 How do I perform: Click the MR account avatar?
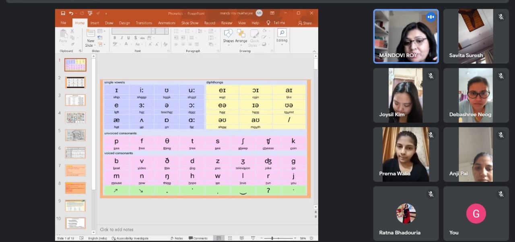pos(259,13)
